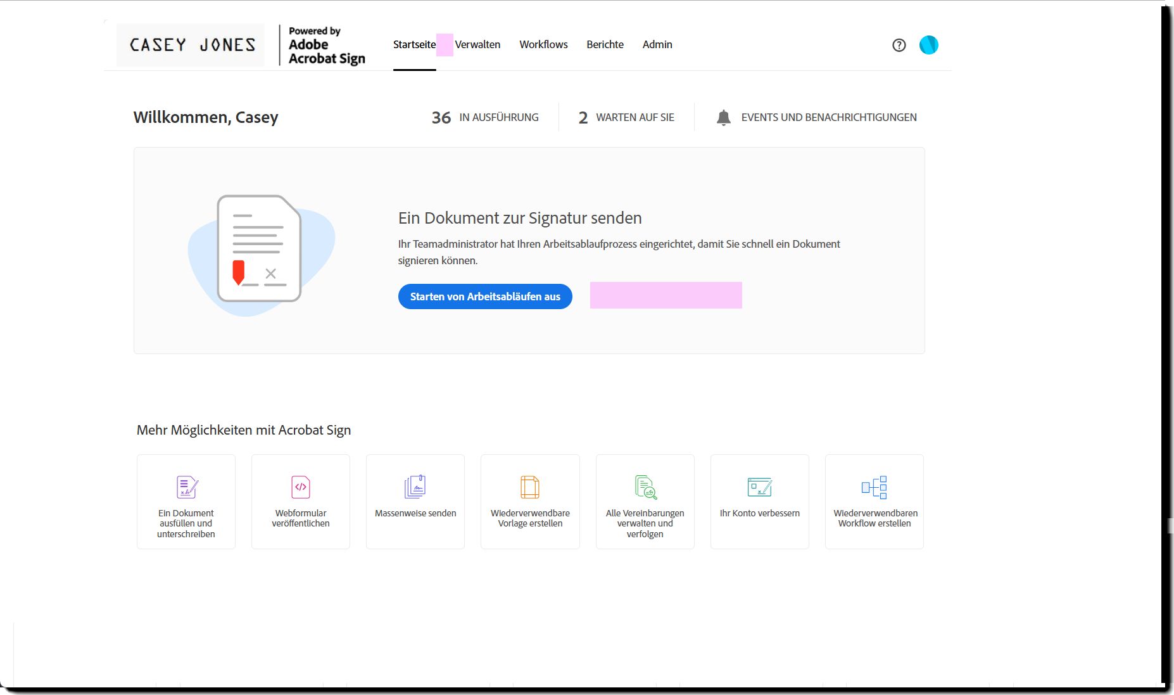Click the Powered by Adobe Acrobat Sign text
Screen dimensions: 1174x695
(327, 45)
